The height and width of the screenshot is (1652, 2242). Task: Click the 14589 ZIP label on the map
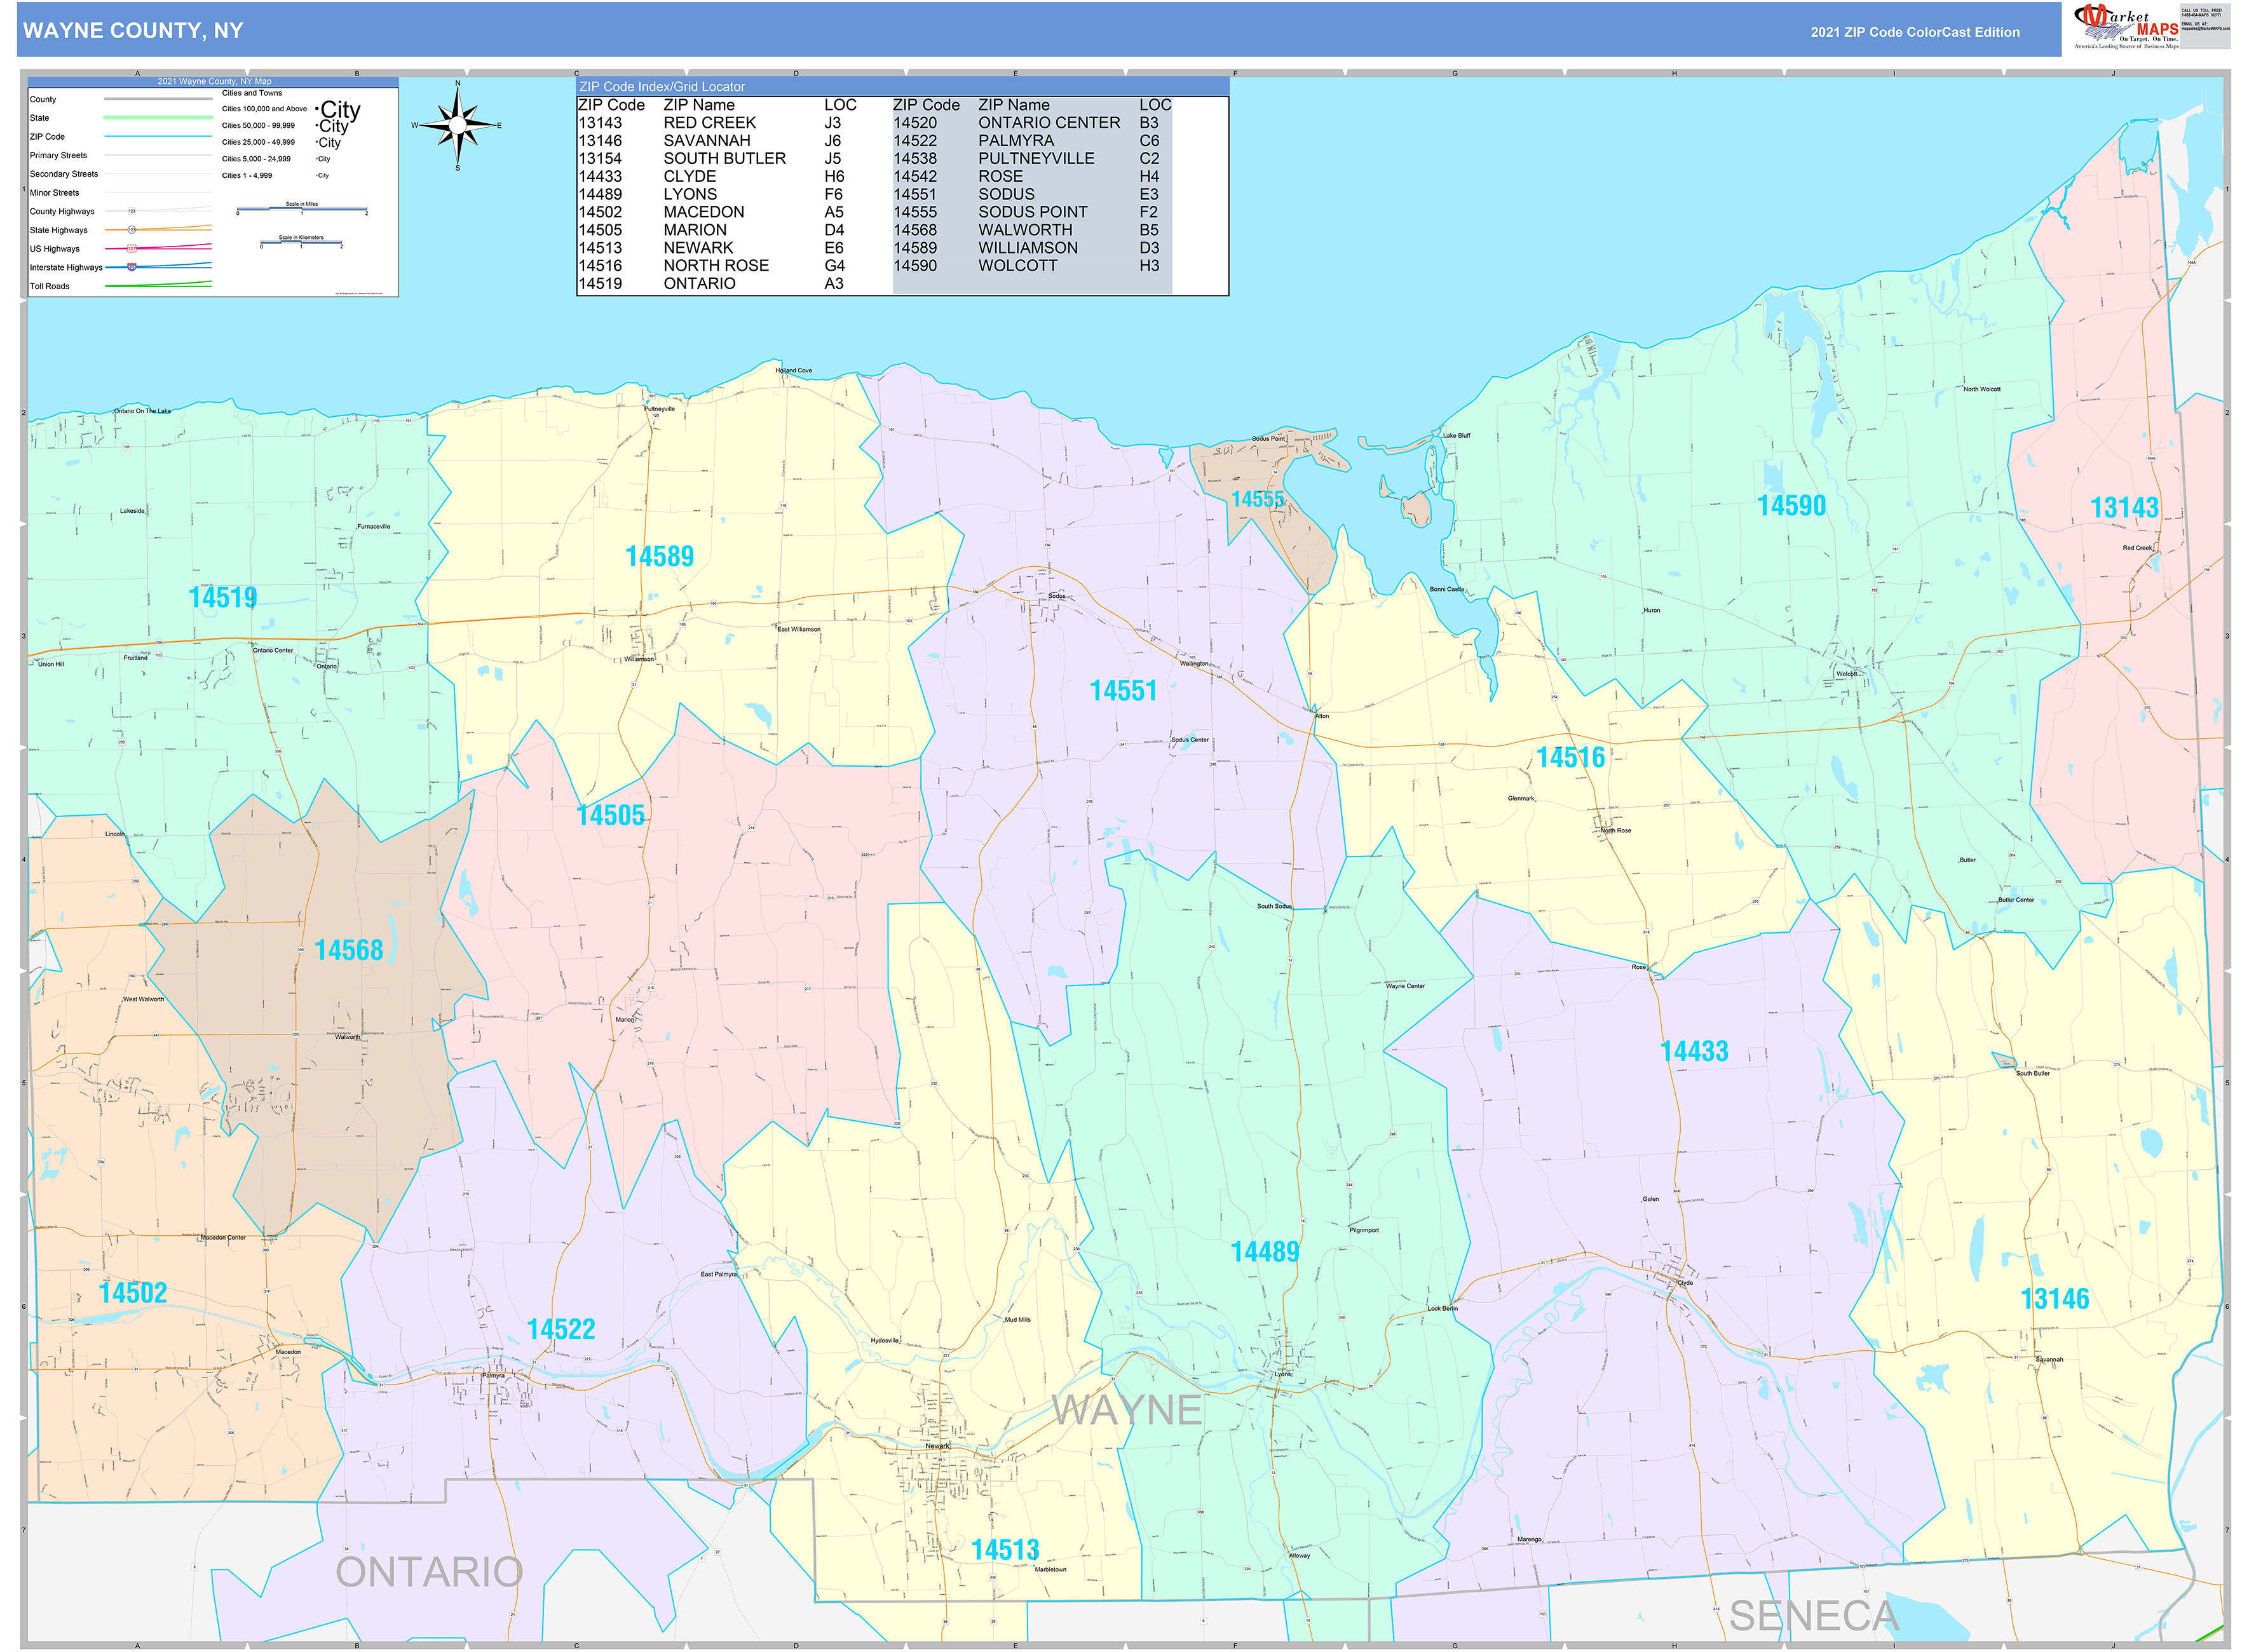[x=659, y=556]
